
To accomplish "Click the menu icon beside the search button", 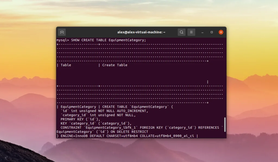I will [191, 32].
